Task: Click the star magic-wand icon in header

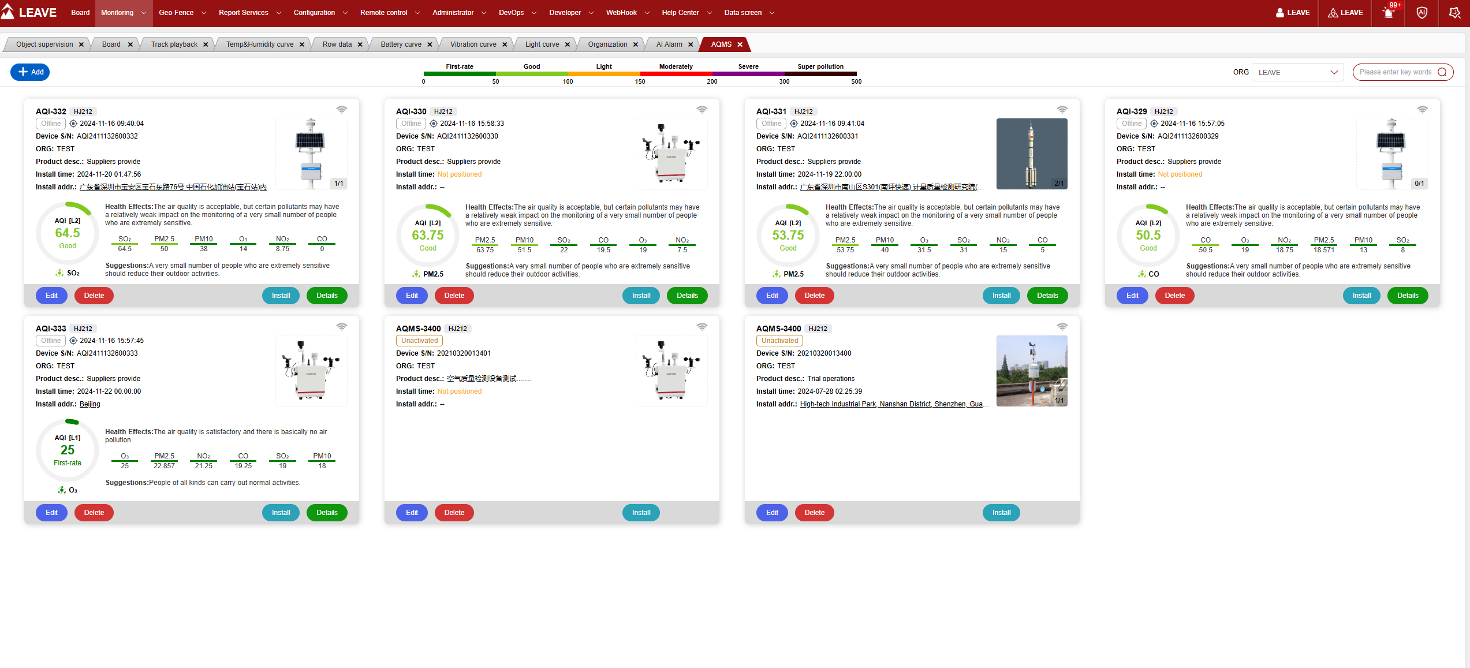Action: (x=1454, y=13)
